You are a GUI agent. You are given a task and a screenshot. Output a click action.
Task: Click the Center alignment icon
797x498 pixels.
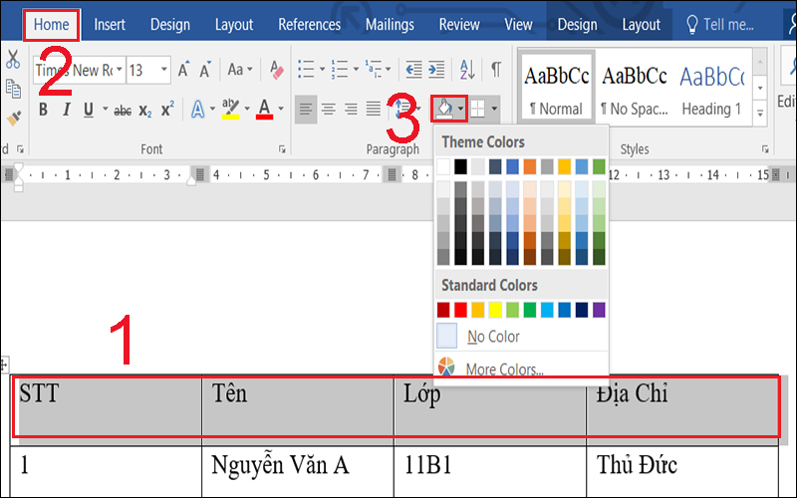pos(329,110)
